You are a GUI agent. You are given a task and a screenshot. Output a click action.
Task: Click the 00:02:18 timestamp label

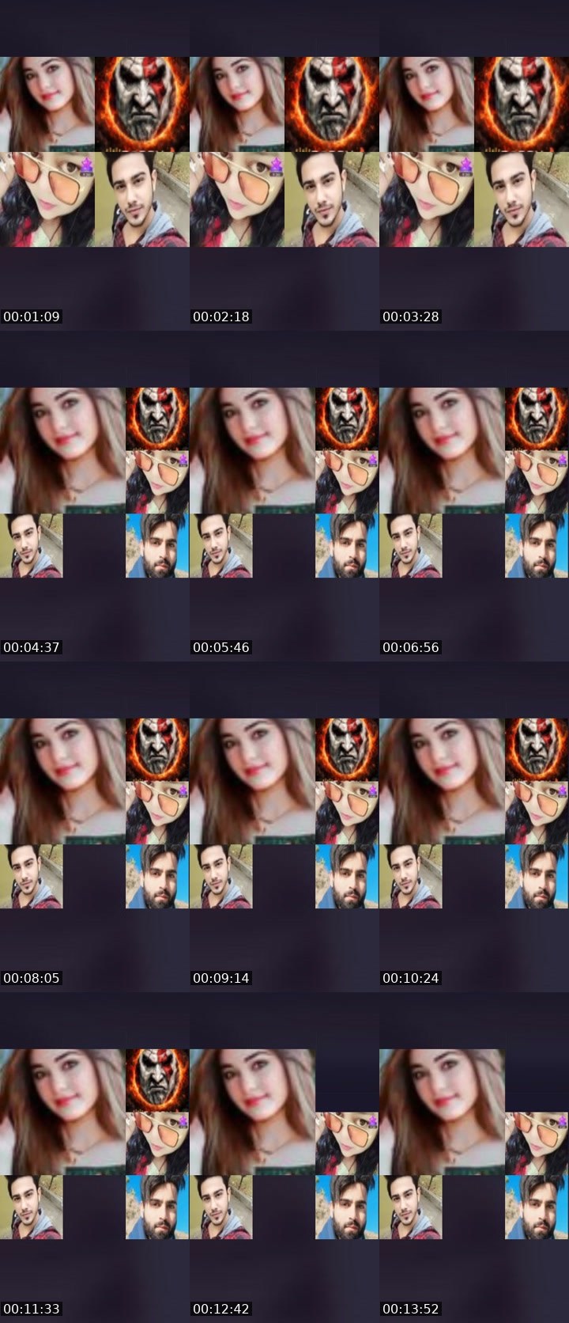point(221,317)
